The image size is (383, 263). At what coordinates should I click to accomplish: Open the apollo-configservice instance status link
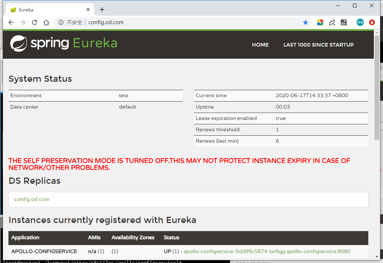point(267,251)
